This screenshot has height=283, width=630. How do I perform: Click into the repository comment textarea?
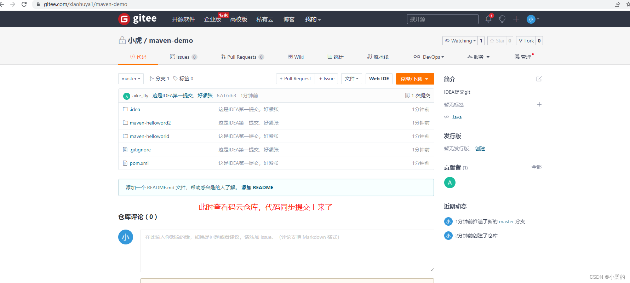[287, 251]
